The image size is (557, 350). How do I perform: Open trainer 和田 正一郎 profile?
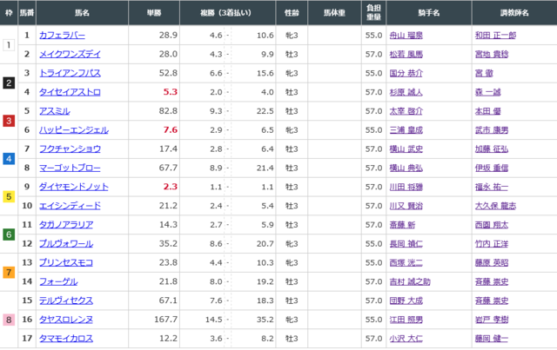(x=494, y=35)
